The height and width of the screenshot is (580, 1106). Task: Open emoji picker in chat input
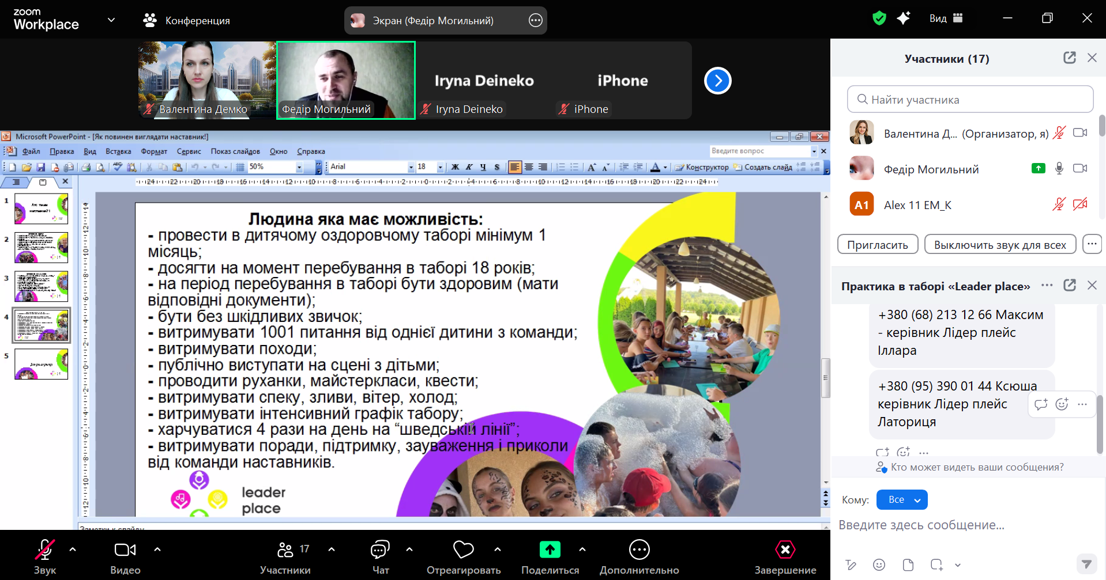pyautogui.click(x=879, y=564)
